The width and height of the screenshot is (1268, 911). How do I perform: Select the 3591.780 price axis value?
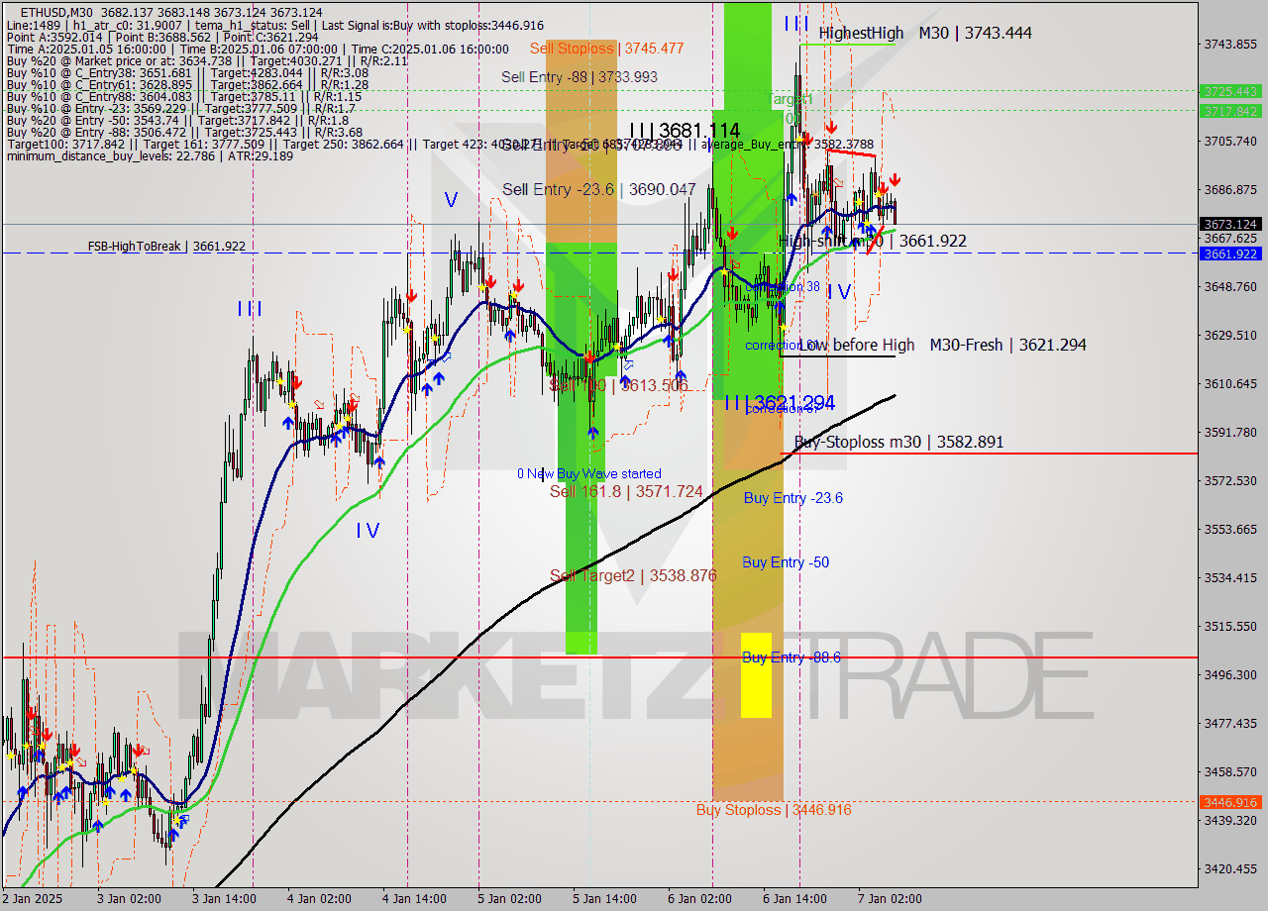coord(1230,432)
